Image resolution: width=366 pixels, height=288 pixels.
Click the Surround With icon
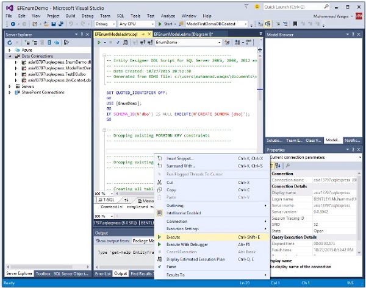(x=160, y=166)
